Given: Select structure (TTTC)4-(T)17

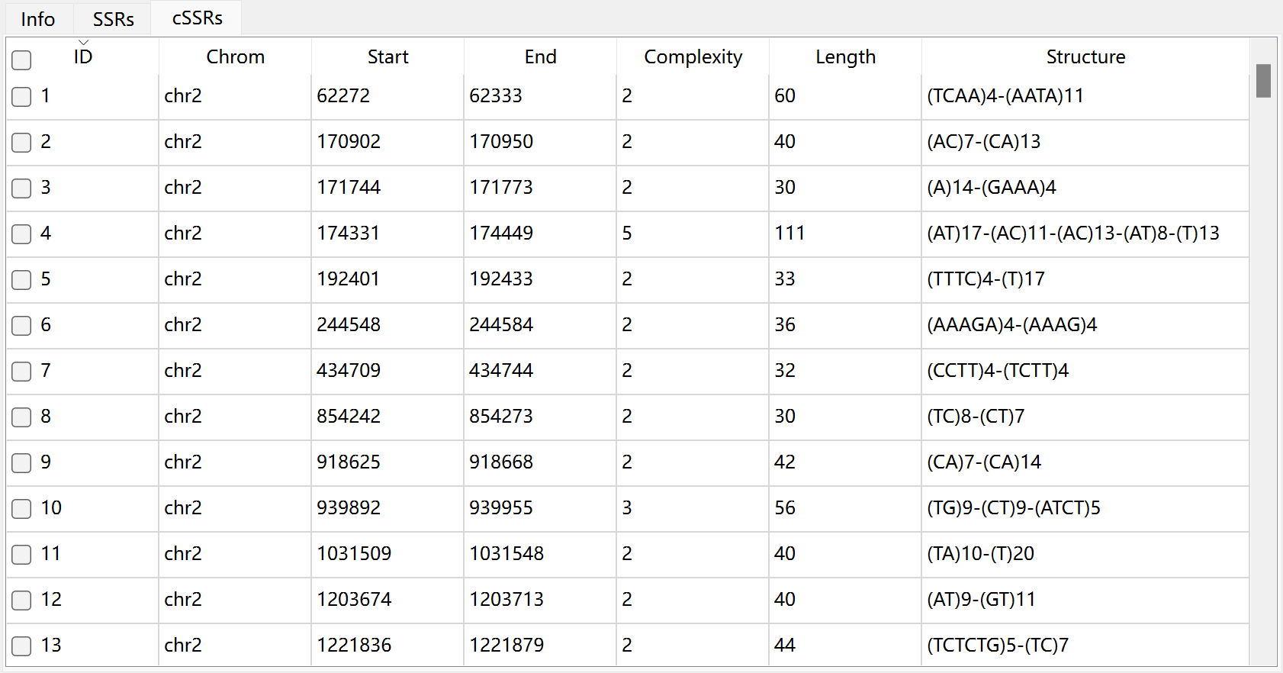Looking at the screenshot, I should click(1085, 279).
